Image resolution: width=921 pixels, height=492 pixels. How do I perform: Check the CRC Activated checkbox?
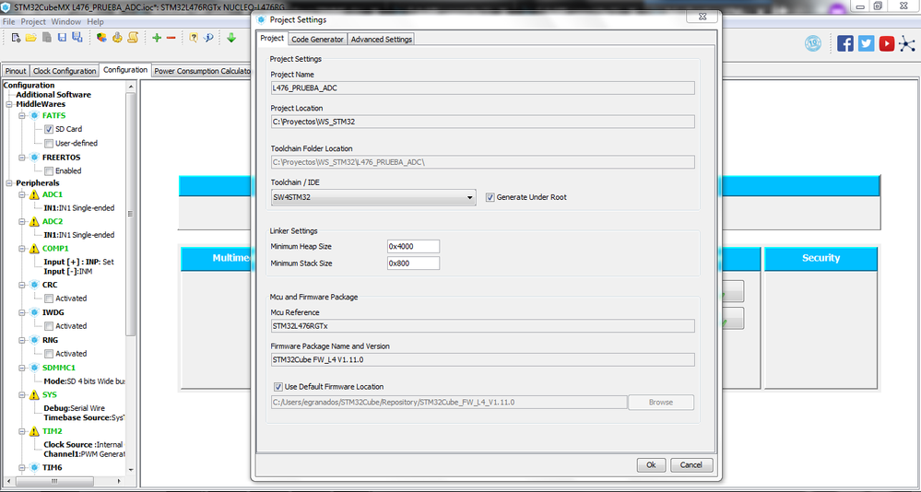pyautogui.click(x=49, y=299)
